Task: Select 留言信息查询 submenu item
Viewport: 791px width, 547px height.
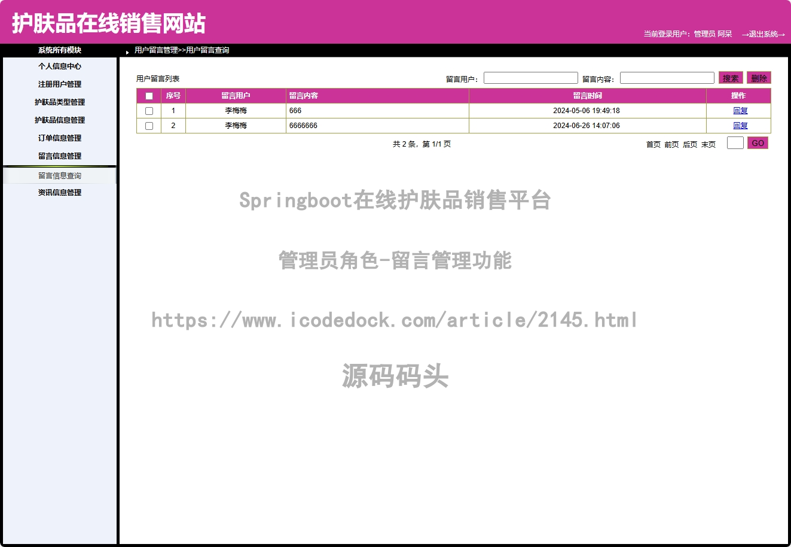Action: (x=60, y=176)
